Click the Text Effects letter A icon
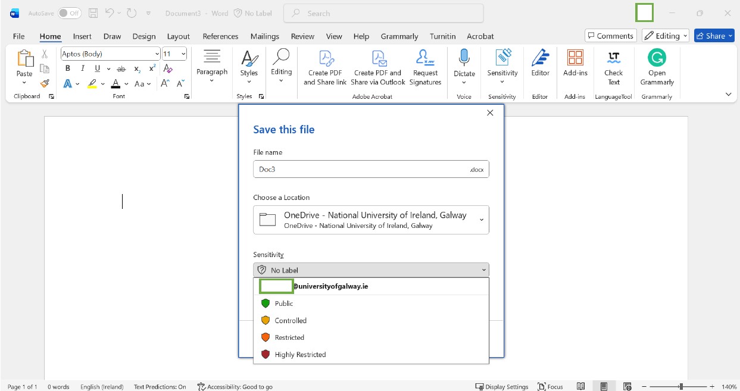The height and width of the screenshot is (391, 740). coord(68,84)
